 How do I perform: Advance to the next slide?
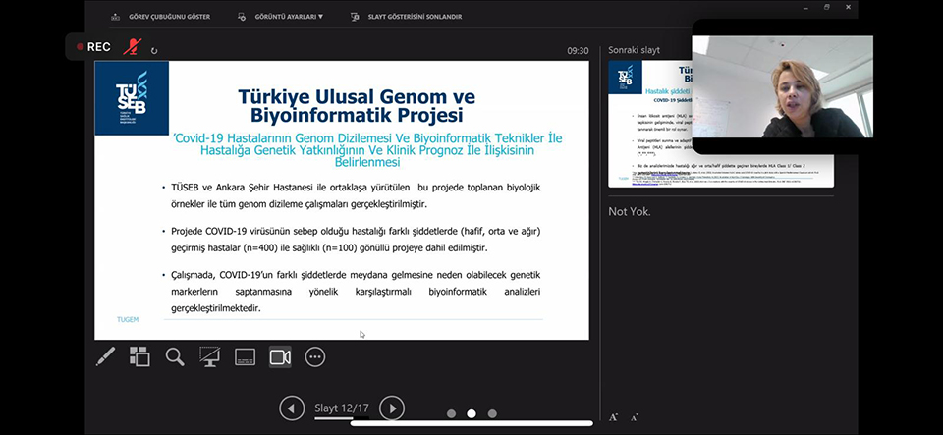[391, 408]
